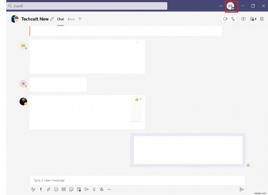
Task: Open the Stream paper-plane icon
Action: coord(86,189)
